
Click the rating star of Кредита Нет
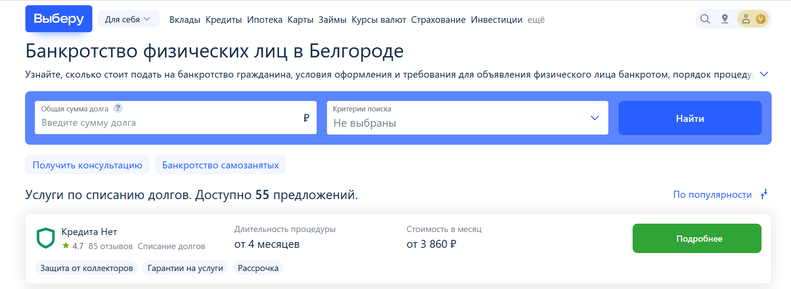pyautogui.click(x=66, y=246)
